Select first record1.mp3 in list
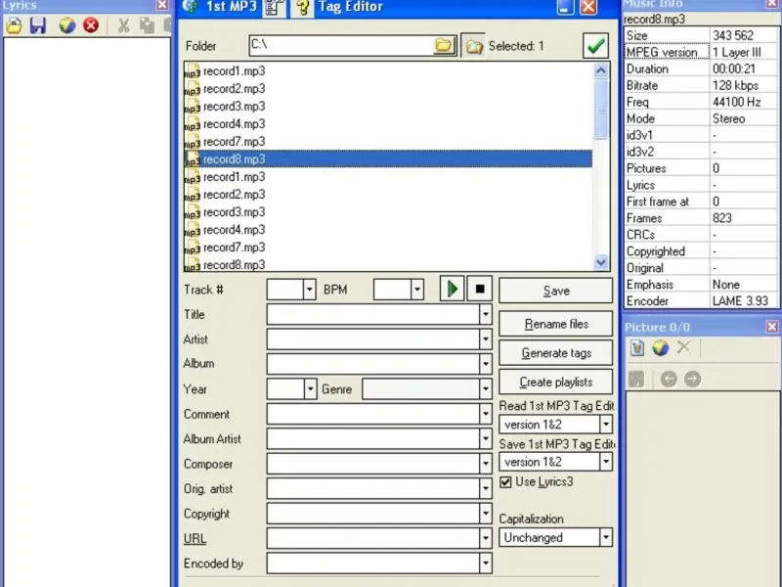This screenshot has height=587, width=782. [388, 70]
